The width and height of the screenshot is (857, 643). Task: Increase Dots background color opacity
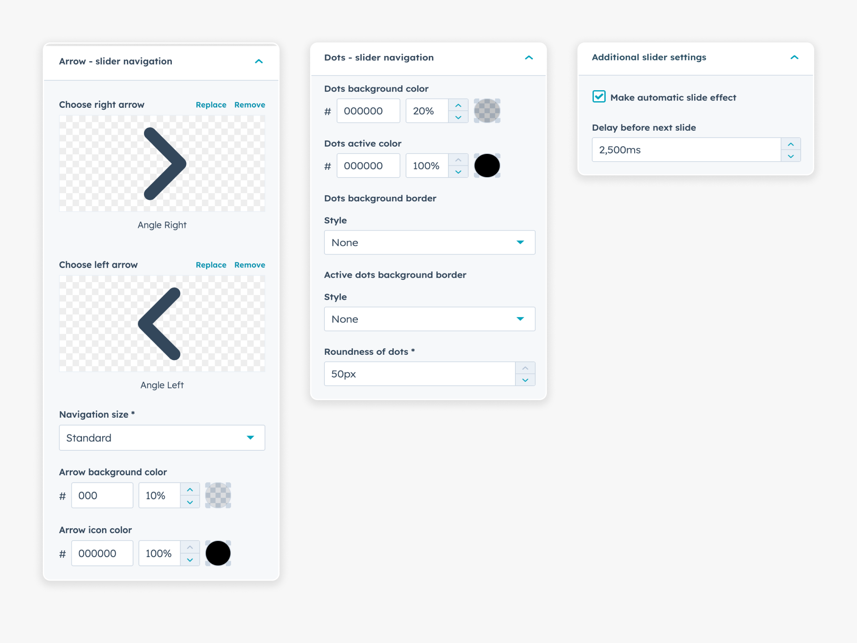click(458, 105)
